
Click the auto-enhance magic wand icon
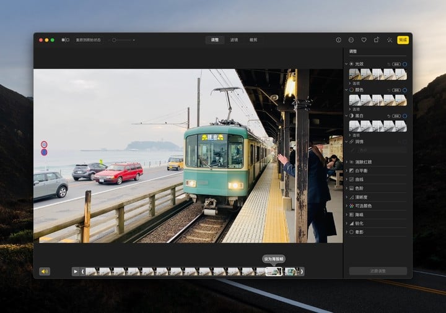(389, 40)
